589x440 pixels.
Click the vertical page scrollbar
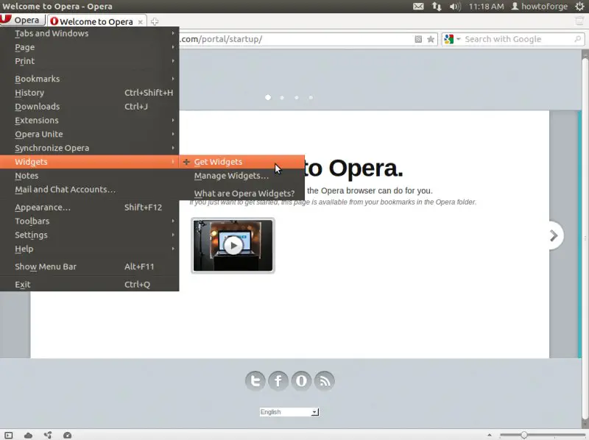pos(585,239)
